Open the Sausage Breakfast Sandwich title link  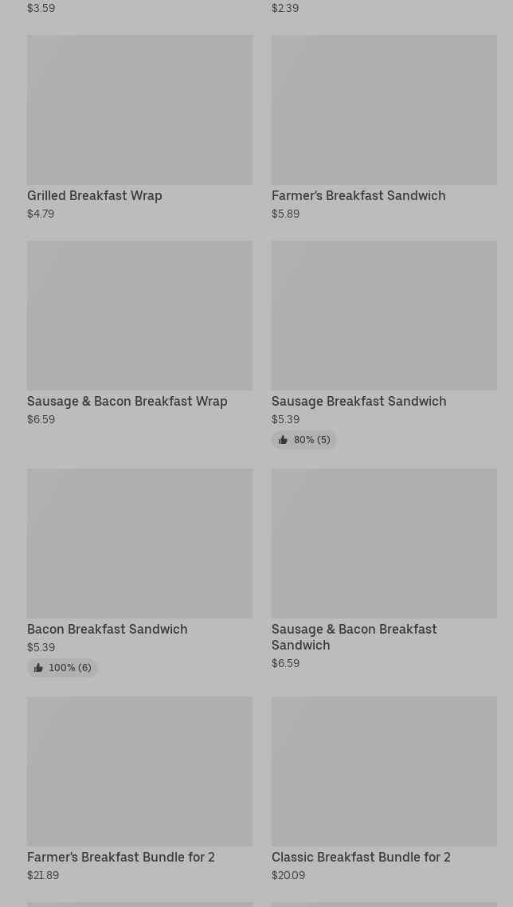coord(358,402)
